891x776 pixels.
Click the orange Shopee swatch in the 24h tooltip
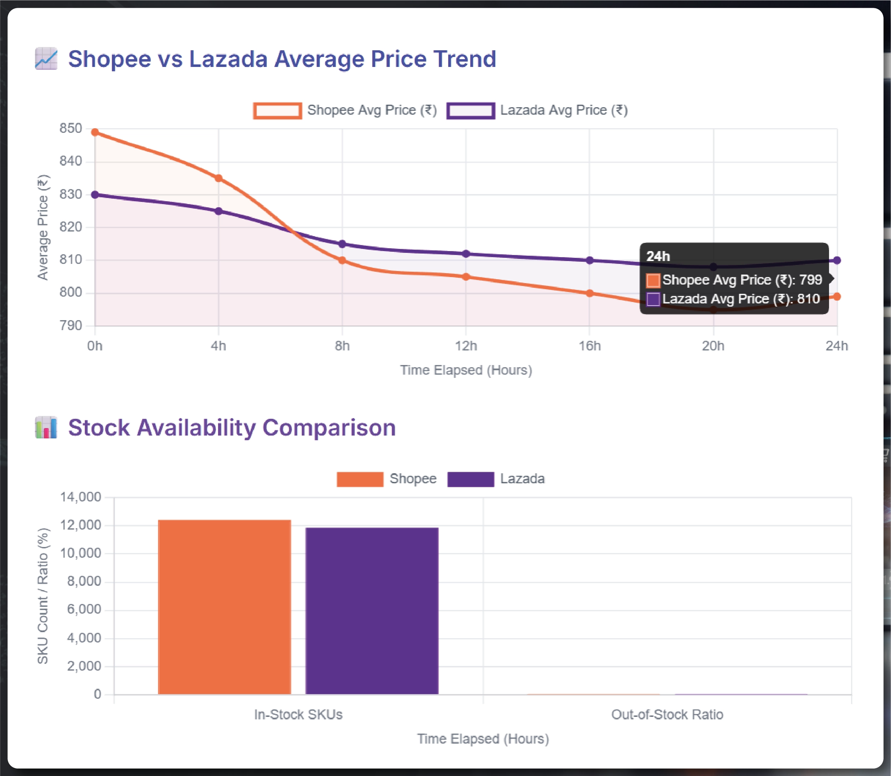click(653, 281)
